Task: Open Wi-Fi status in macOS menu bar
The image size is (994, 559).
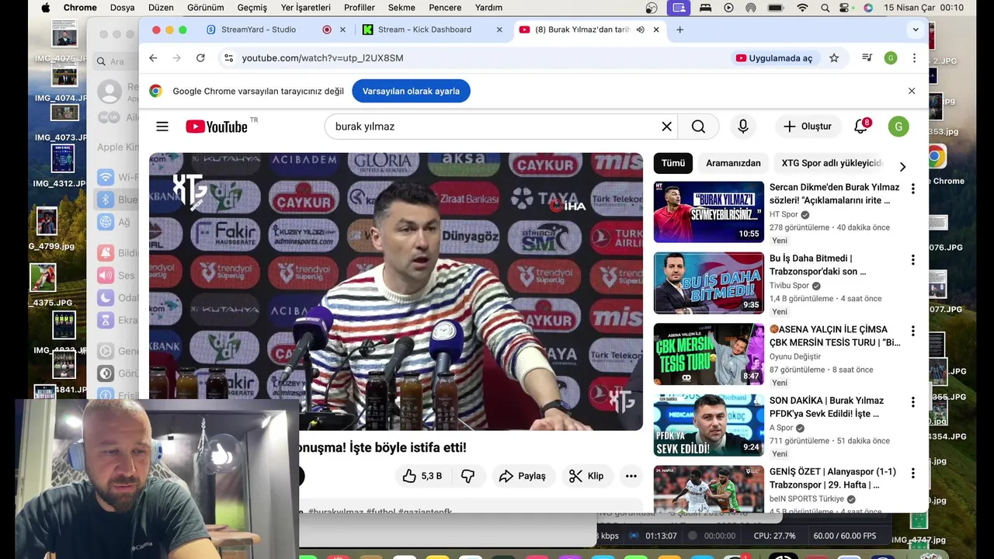Action: pyautogui.click(x=802, y=8)
